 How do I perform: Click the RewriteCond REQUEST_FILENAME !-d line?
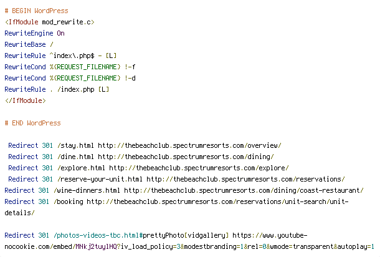point(70,78)
